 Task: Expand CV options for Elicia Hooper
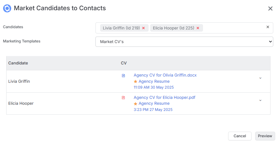261,100
